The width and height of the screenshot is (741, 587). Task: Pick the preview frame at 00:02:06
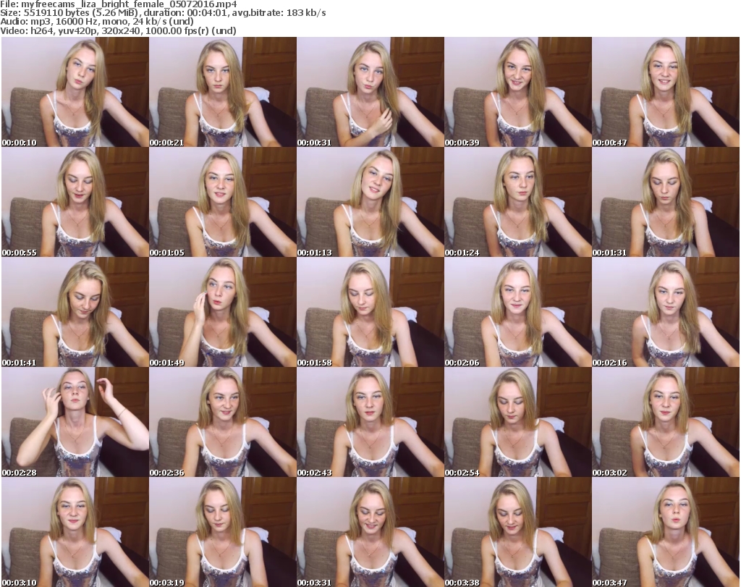pos(518,313)
